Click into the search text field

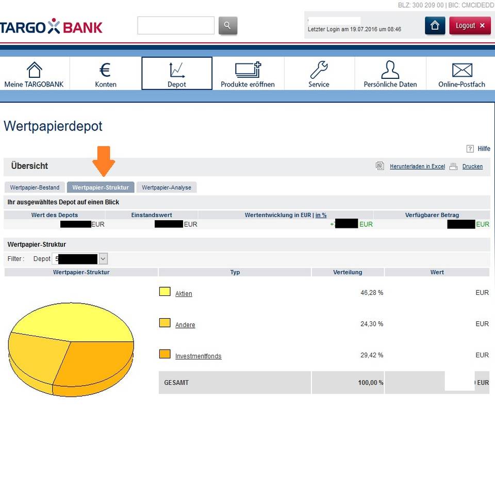click(x=175, y=25)
